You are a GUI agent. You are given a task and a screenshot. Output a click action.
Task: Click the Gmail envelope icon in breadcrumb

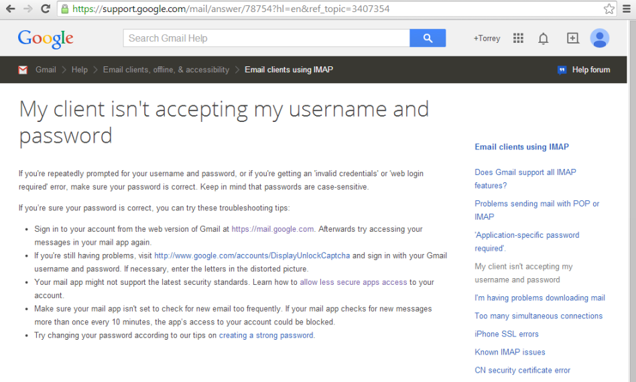[x=23, y=70]
